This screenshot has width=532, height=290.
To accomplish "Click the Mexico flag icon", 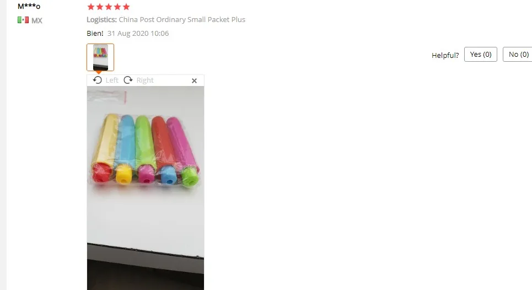I will (23, 20).
